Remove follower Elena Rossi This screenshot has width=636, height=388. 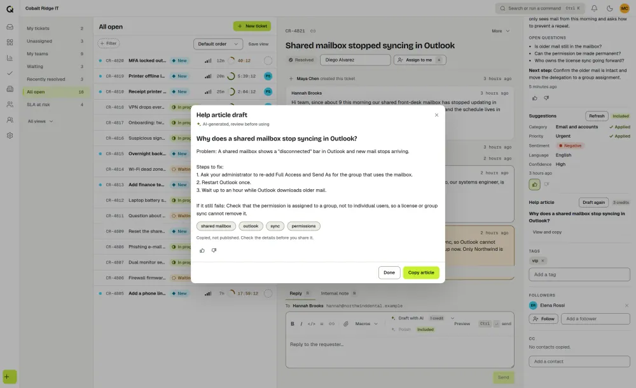point(626,305)
